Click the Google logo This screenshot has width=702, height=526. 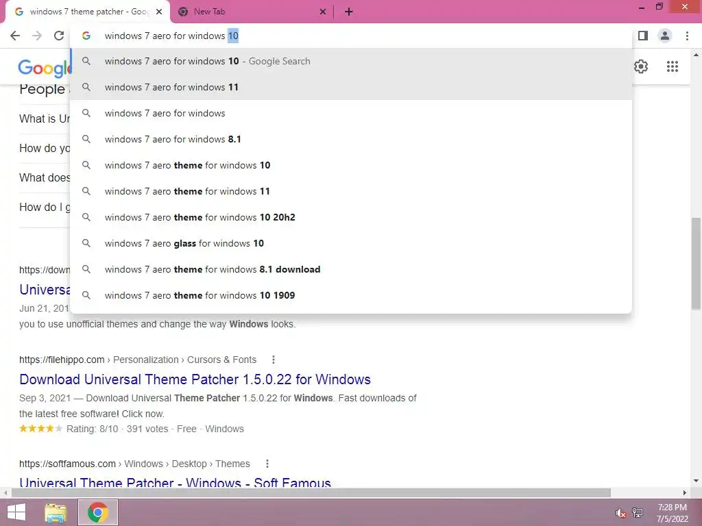[x=45, y=68]
